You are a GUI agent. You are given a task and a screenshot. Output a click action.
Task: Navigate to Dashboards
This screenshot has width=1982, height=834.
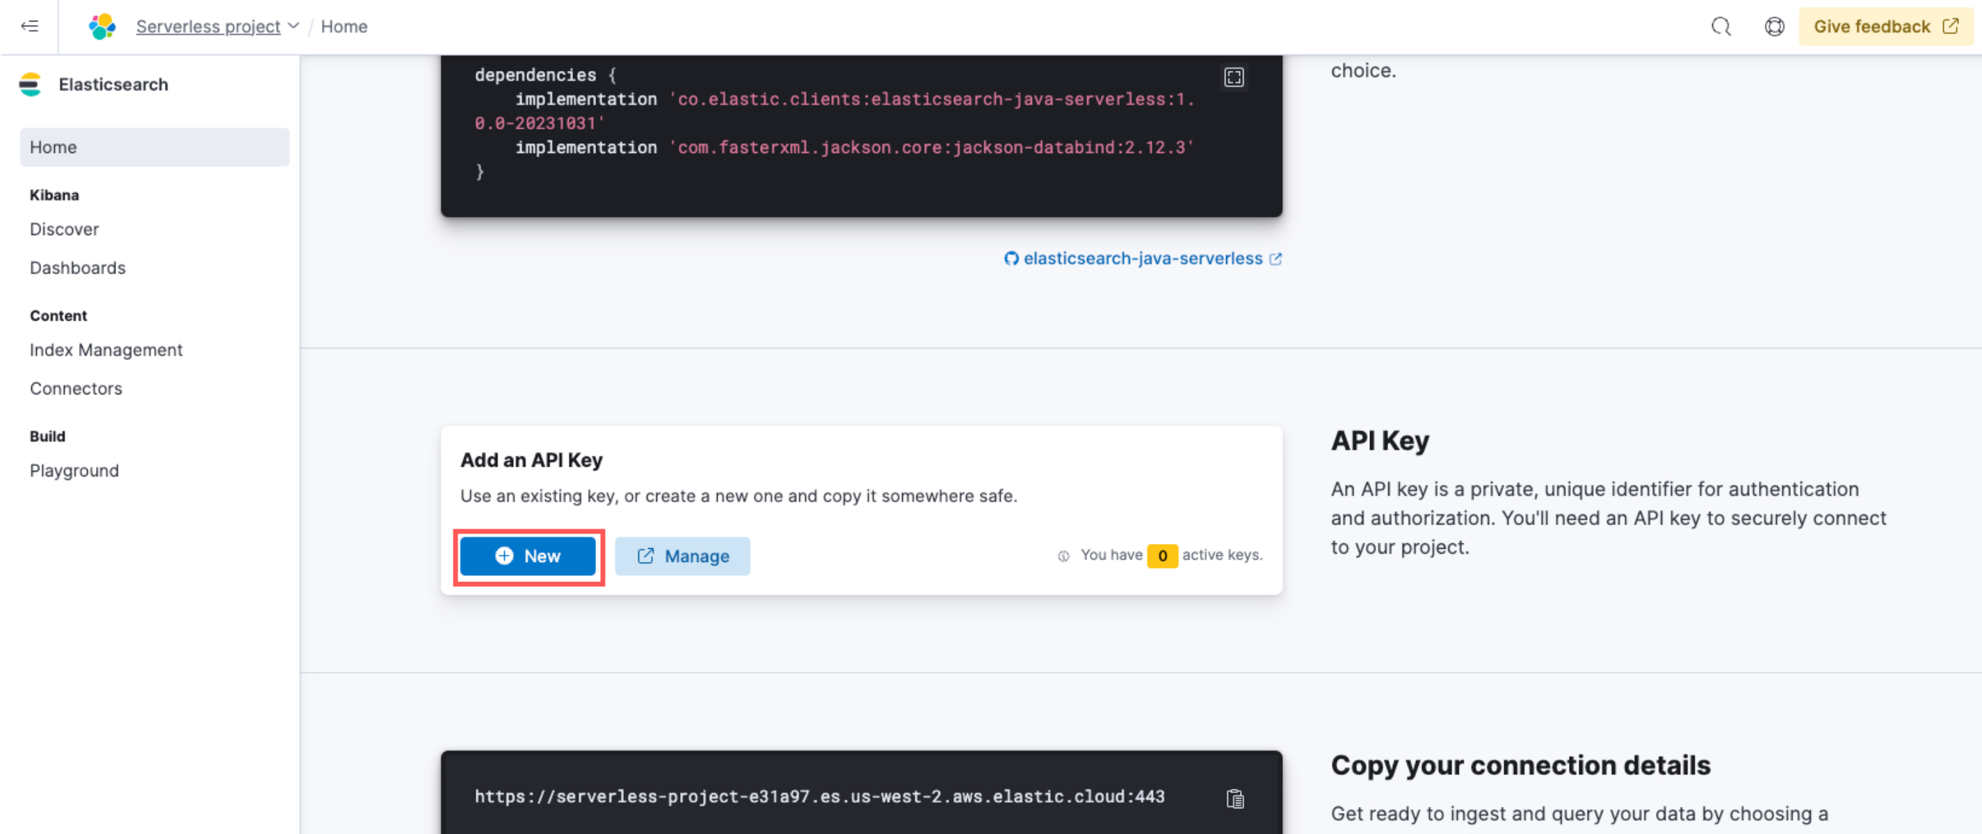[78, 268]
